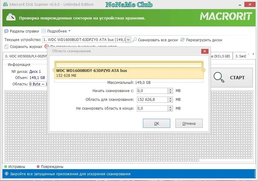Click the Сохранить журнал document icon

tap(7, 46)
